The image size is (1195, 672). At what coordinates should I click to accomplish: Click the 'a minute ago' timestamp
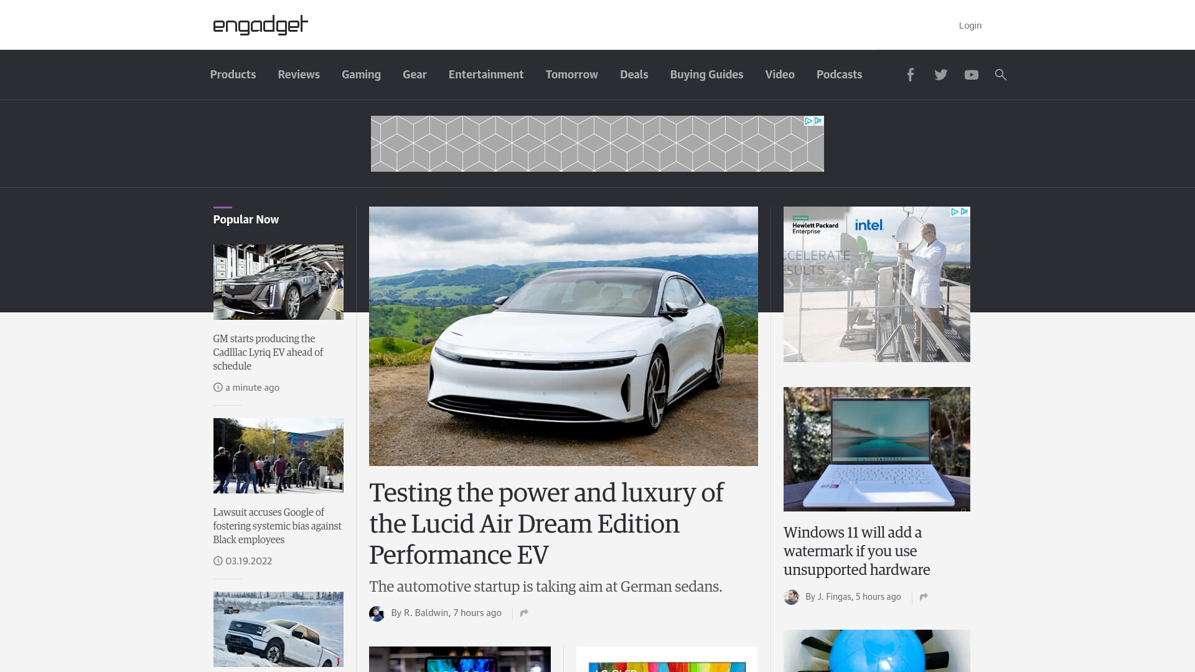[252, 388]
